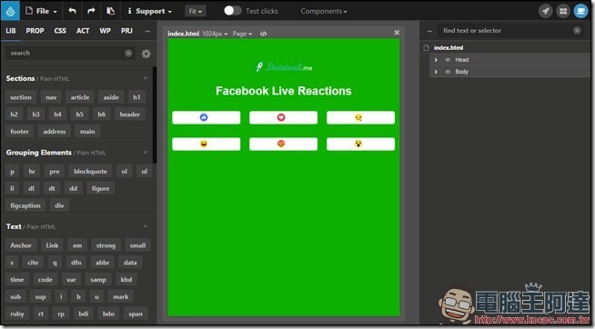Viewport: 595px width, 329px height.
Task: Click the undo arrow icon
Action: [72, 11]
